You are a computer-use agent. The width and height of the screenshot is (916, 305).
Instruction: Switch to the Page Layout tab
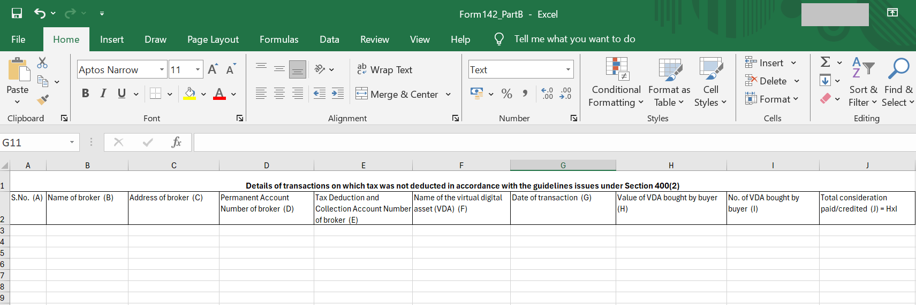click(x=213, y=39)
